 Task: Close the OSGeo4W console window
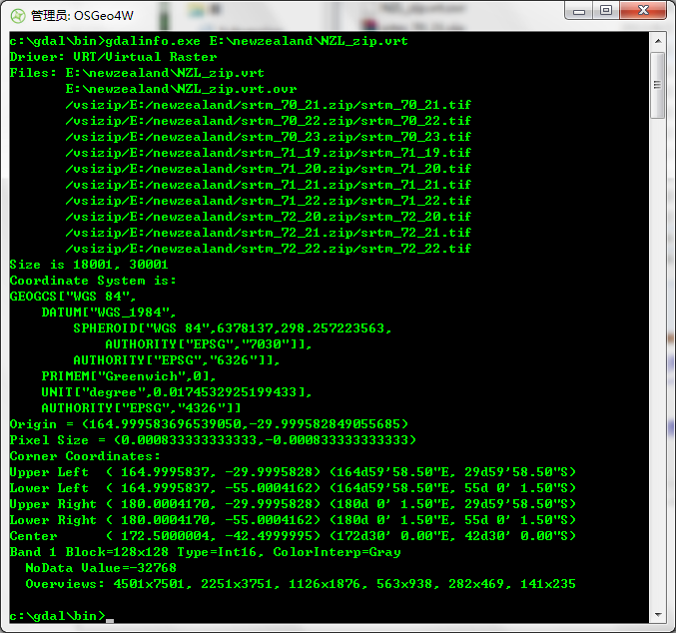tap(643, 11)
